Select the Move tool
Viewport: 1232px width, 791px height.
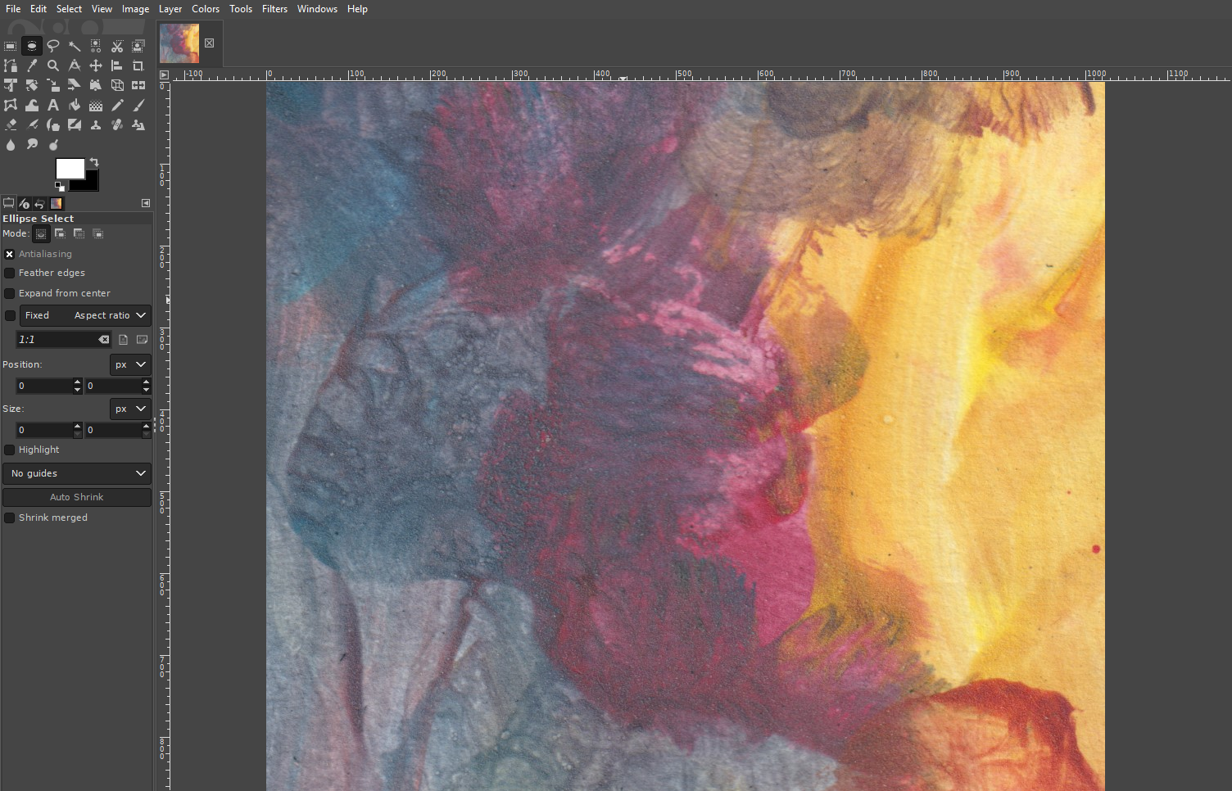[x=96, y=66]
